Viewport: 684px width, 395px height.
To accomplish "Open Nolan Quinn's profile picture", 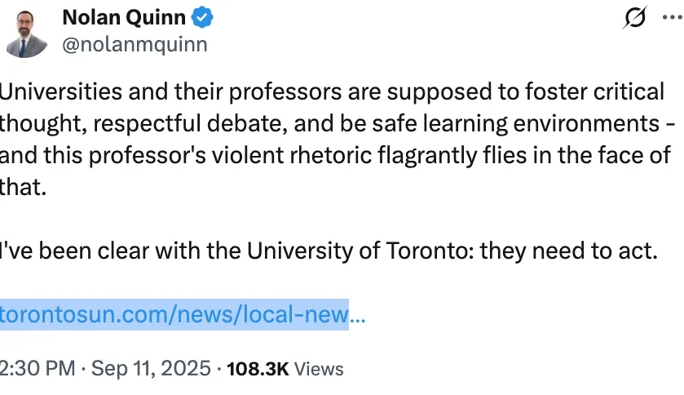I will (x=26, y=33).
